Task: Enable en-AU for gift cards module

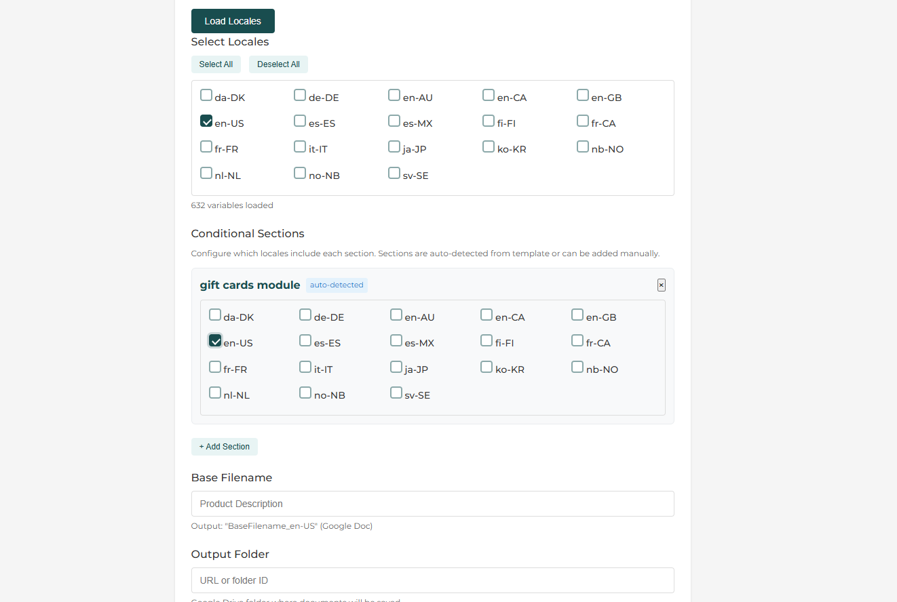Action: pos(396,315)
